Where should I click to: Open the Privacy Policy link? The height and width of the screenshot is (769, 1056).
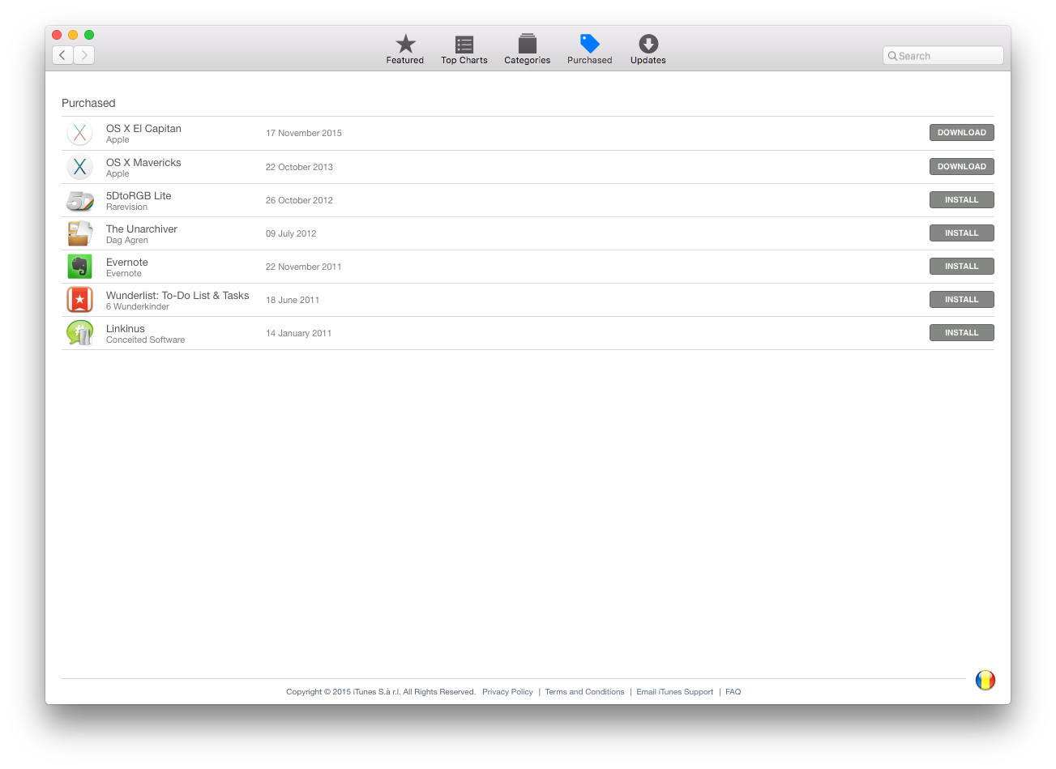click(507, 692)
